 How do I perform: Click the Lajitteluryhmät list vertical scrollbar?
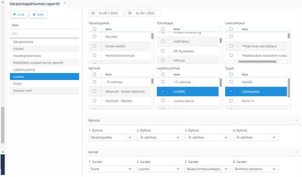coord(220,83)
